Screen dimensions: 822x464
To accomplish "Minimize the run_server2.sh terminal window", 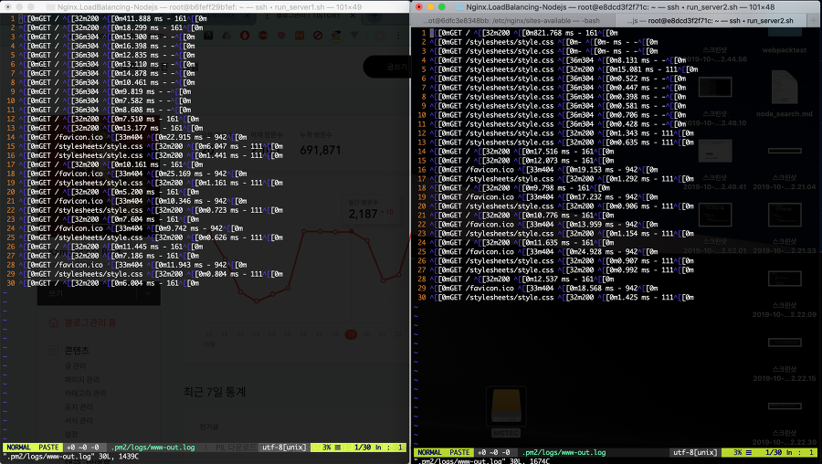I will pyautogui.click(x=430, y=6).
